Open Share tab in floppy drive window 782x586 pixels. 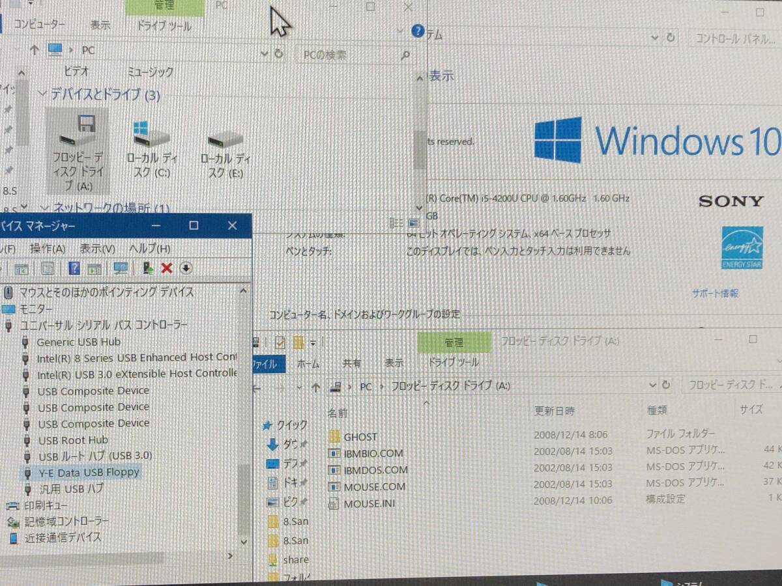(352, 364)
